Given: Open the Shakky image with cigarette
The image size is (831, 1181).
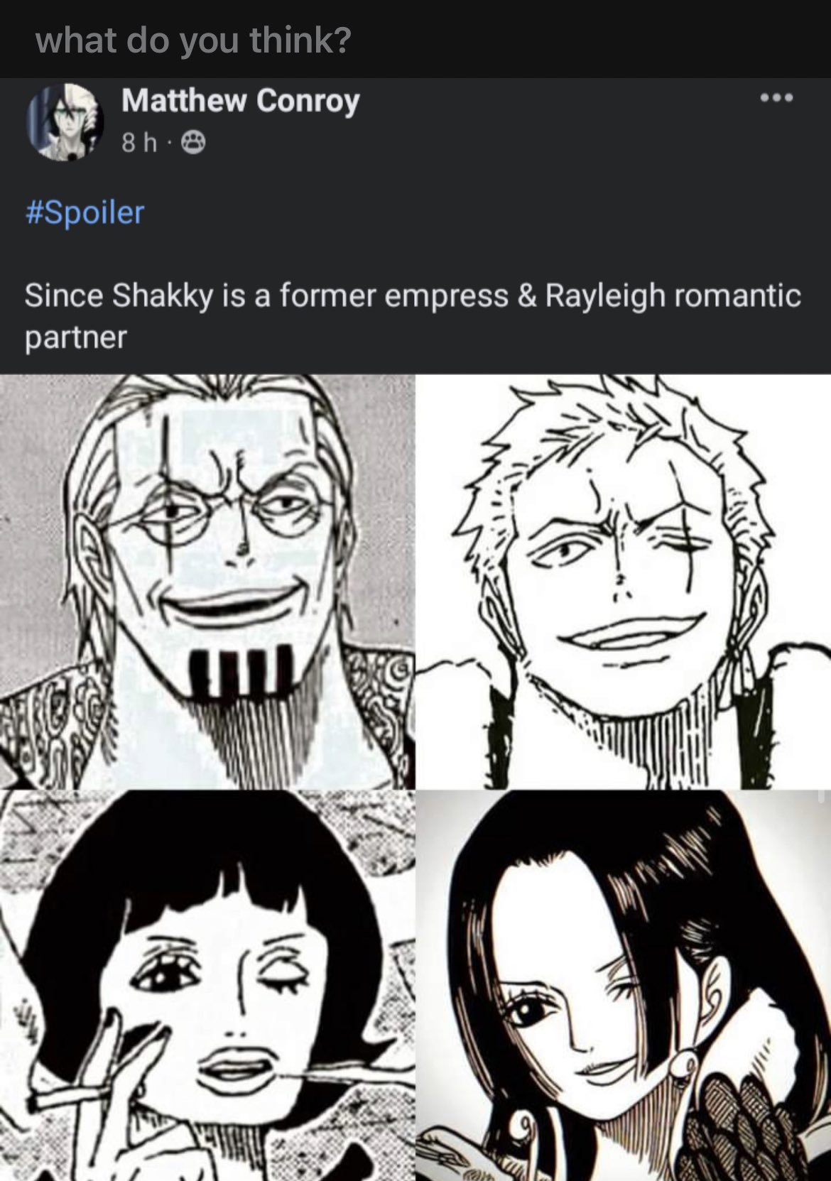Looking at the screenshot, I should (207, 986).
